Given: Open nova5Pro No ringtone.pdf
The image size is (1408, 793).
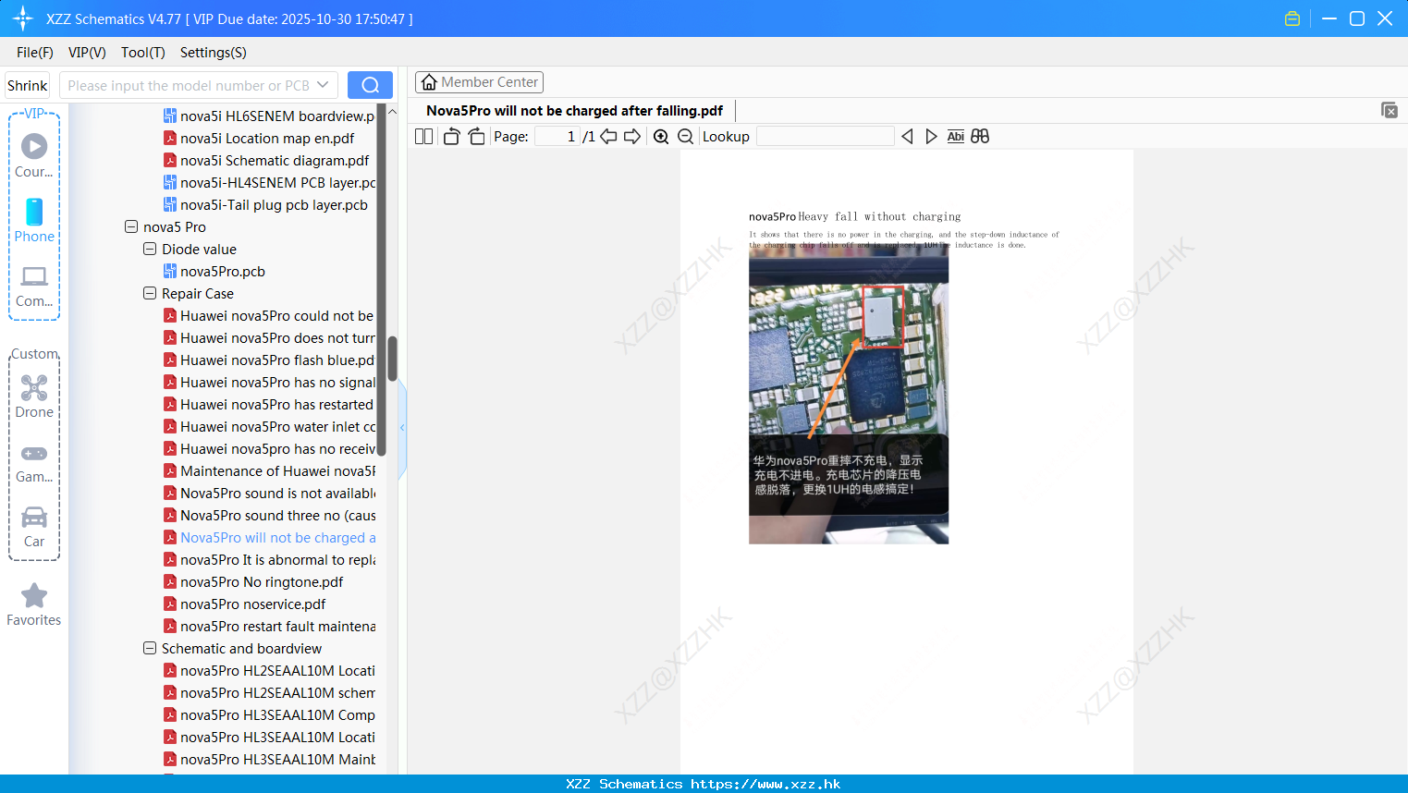Looking at the screenshot, I should 253,581.
